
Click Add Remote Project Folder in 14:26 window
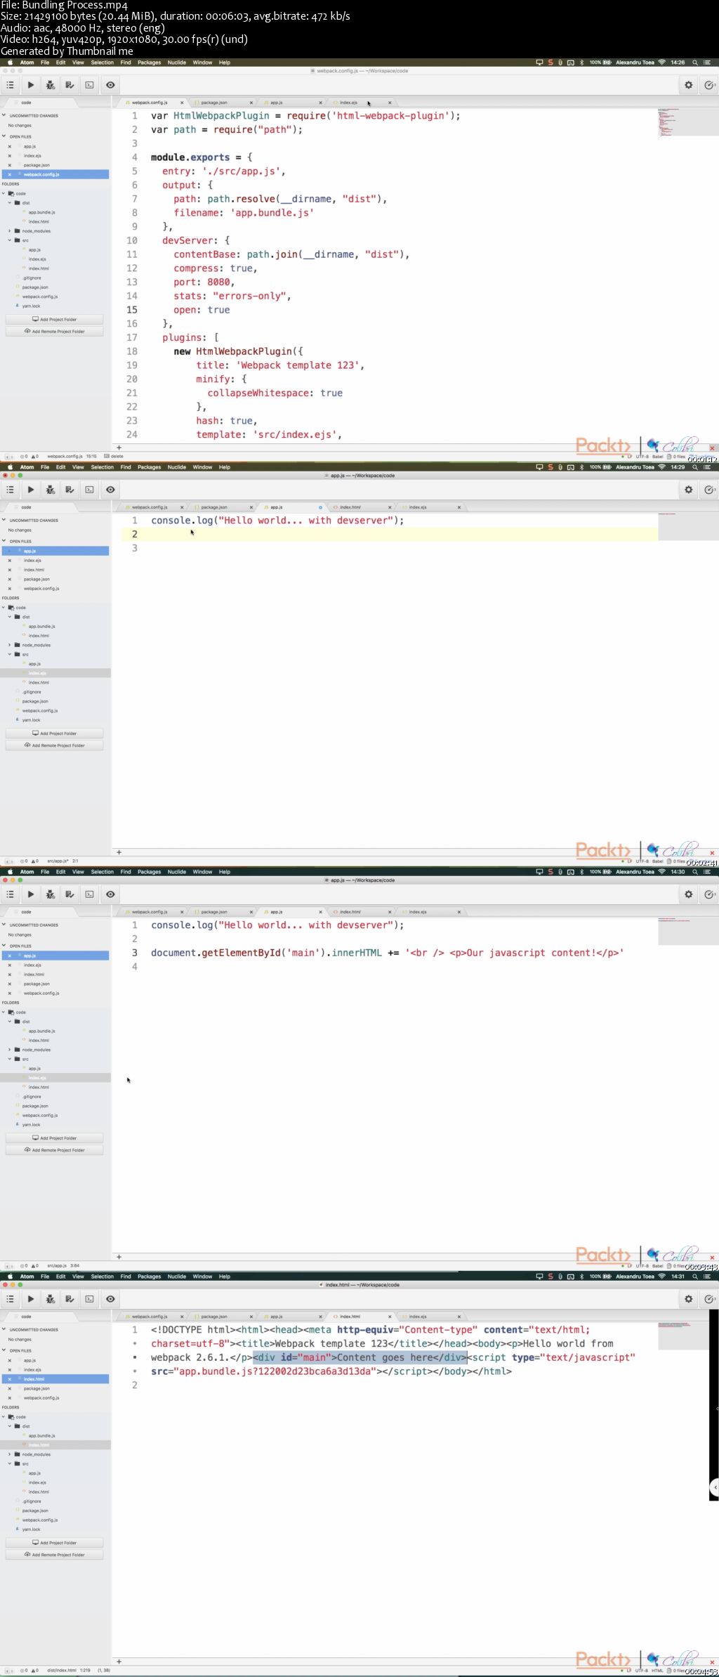pyautogui.click(x=55, y=332)
